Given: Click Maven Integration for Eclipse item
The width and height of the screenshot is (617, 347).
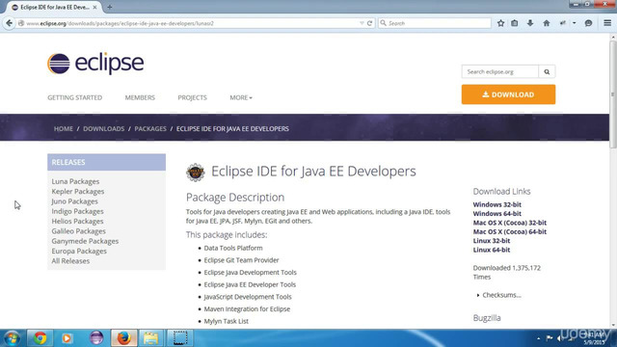Looking at the screenshot, I should pyautogui.click(x=247, y=308).
